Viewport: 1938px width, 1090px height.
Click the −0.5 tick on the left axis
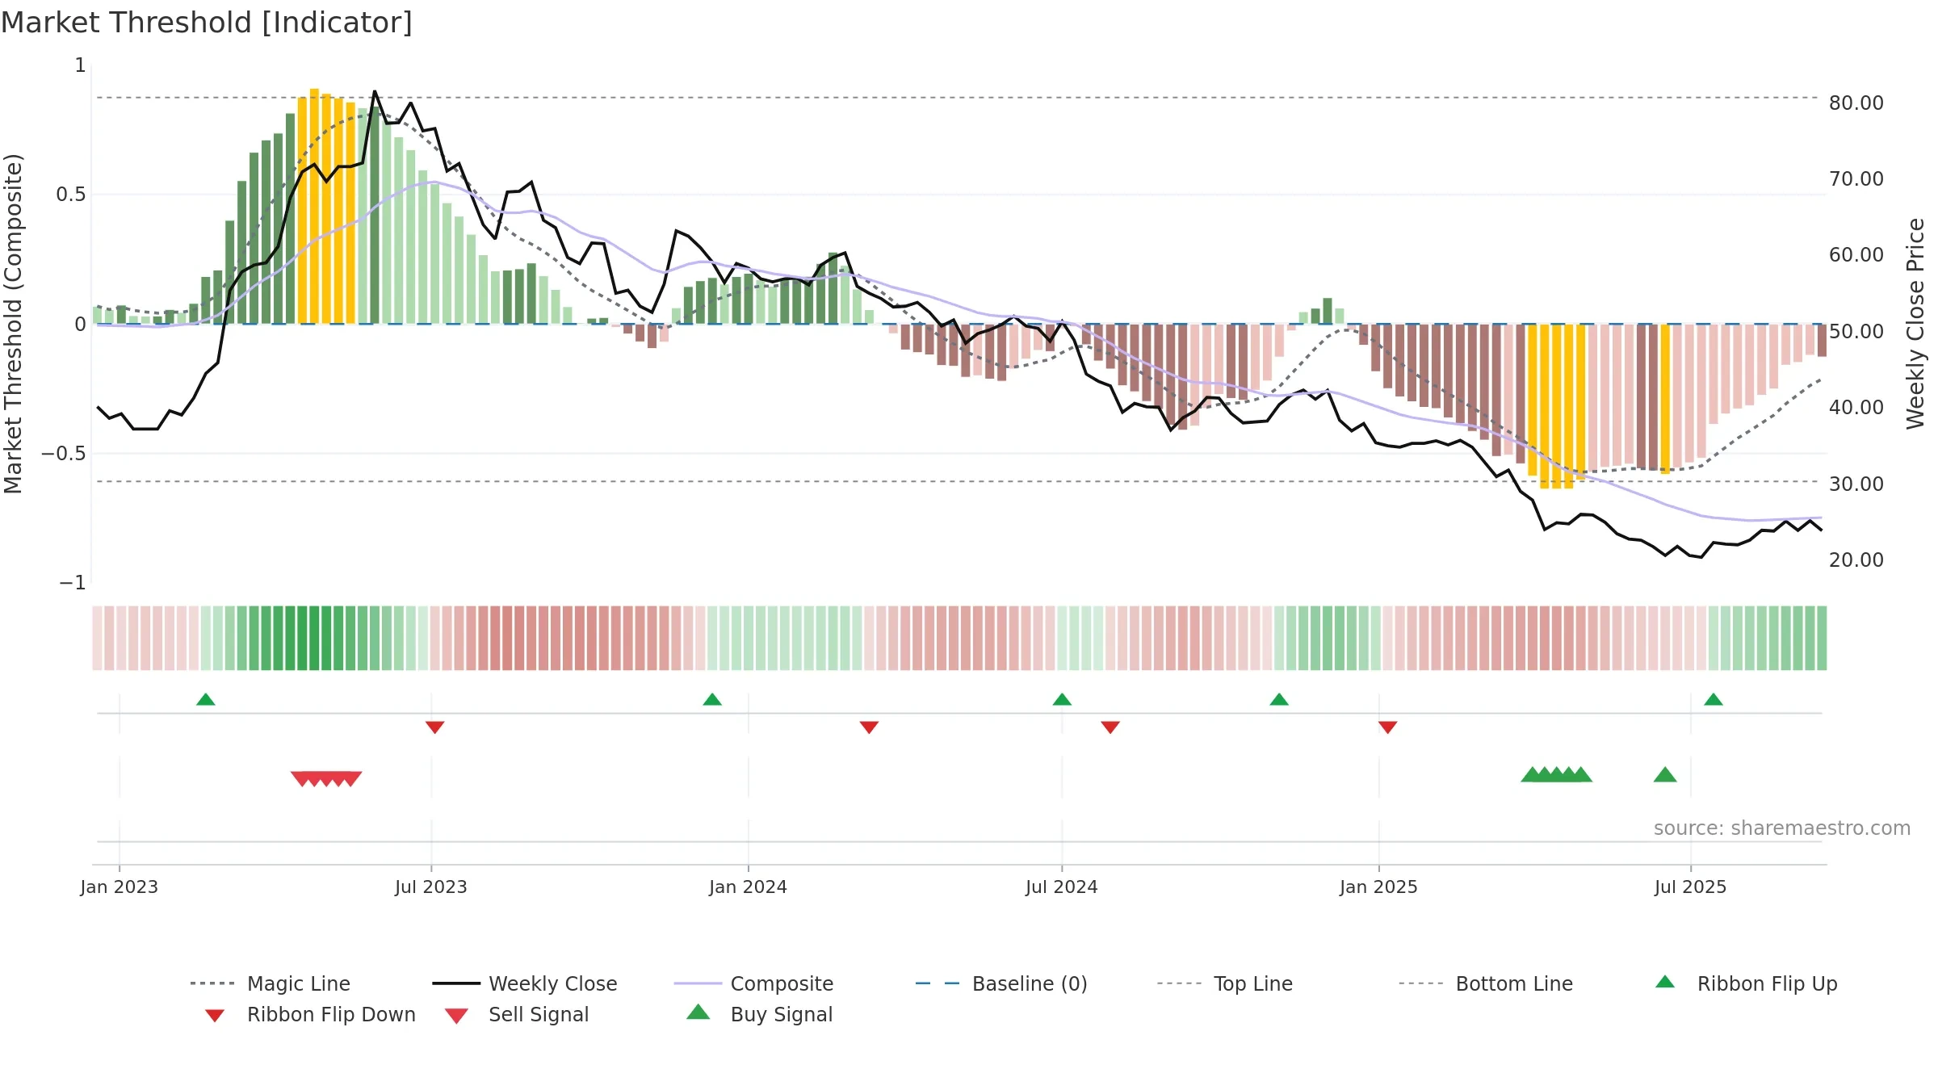(64, 454)
